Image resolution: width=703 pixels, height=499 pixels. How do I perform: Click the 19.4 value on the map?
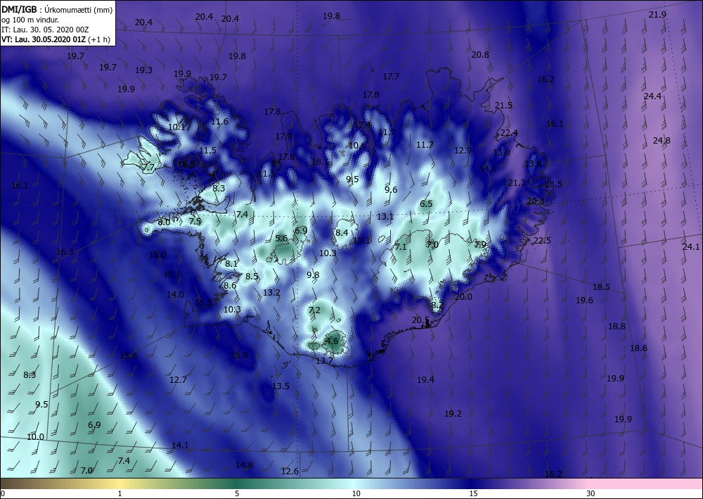(425, 380)
